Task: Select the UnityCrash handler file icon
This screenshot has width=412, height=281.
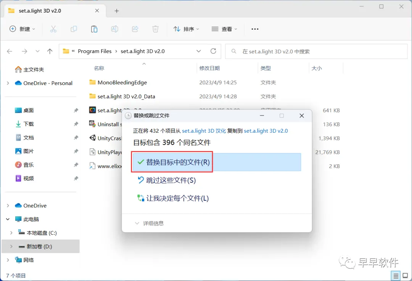Action: coord(92,138)
